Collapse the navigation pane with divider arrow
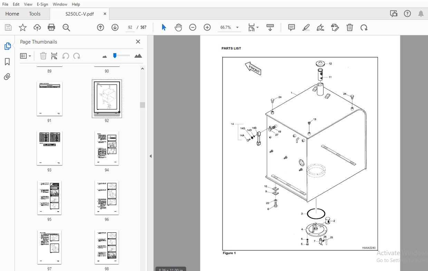 pyautogui.click(x=150, y=156)
